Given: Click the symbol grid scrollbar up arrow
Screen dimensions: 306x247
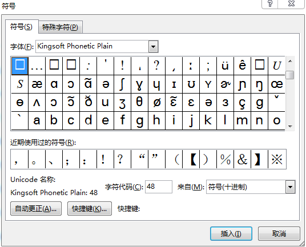Looking at the screenshot, I should point(290,61).
